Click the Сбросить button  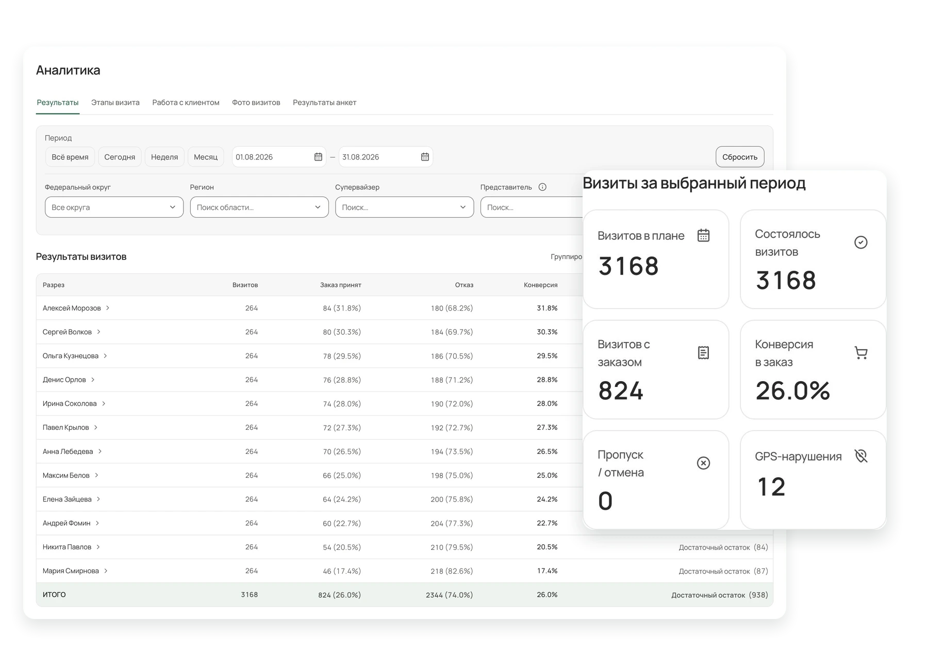(x=740, y=157)
